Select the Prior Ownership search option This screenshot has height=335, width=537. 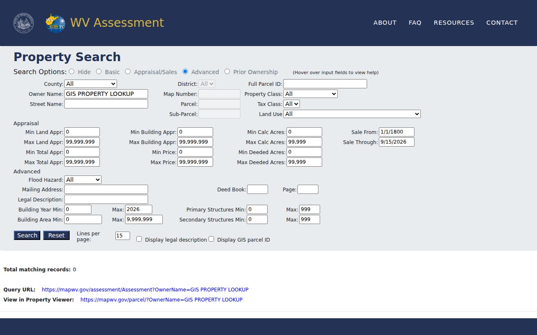[x=227, y=72]
